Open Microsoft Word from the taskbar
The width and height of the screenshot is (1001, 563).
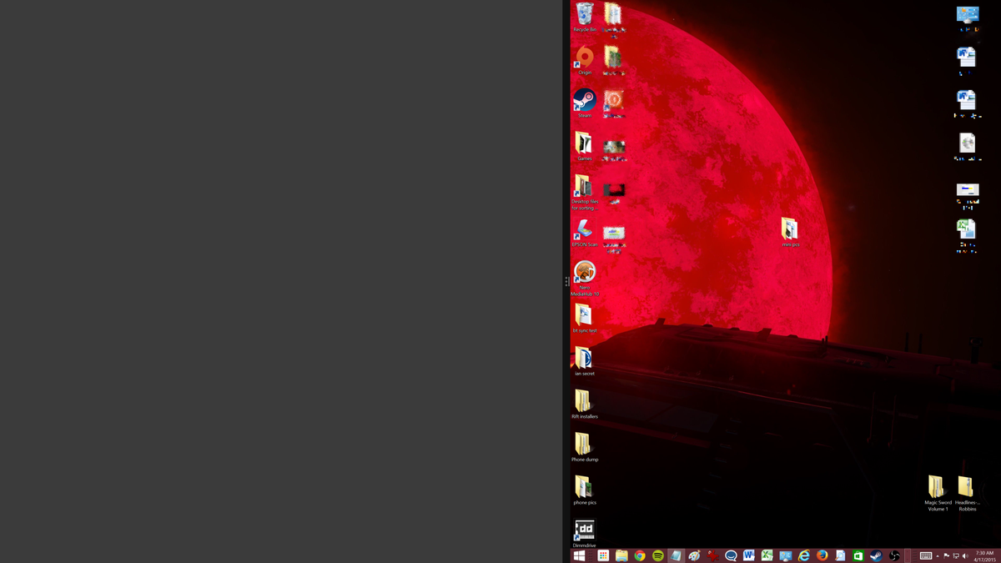(749, 555)
